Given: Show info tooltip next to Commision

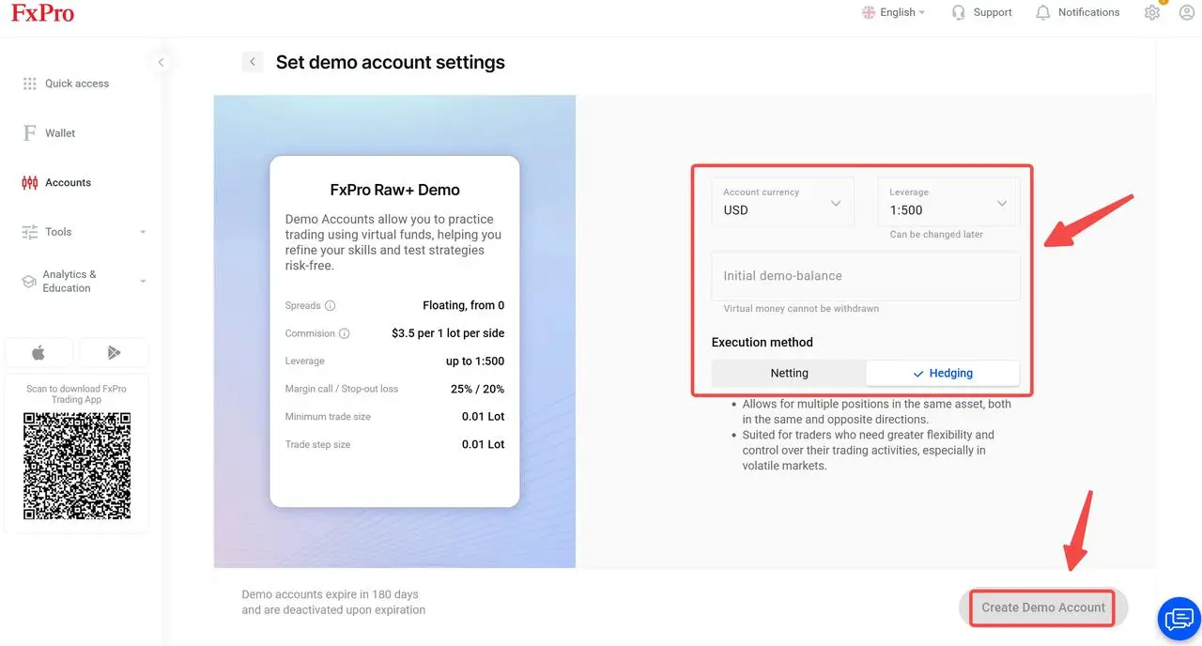Looking at the screenshot, I should (x=344, y=333).
